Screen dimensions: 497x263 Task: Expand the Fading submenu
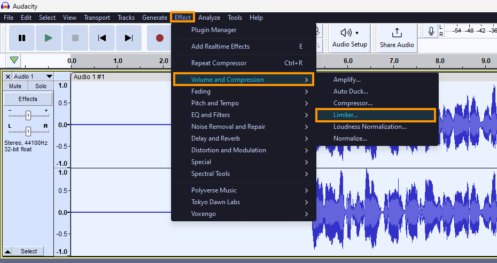(x=244, y=91)
